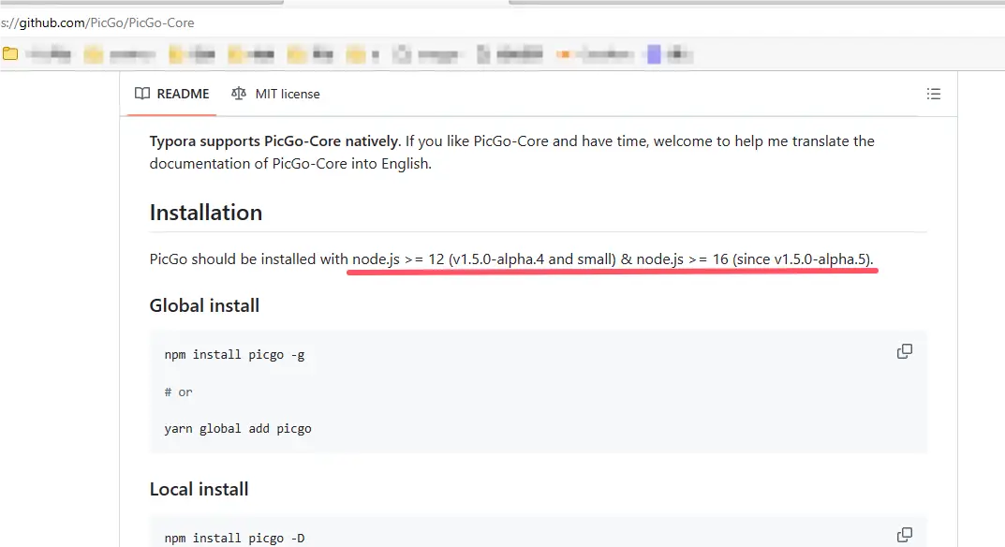Screen dimensions: 1005x547
Task: Click the scale icon beside MIT license
Action: (239, 94)
